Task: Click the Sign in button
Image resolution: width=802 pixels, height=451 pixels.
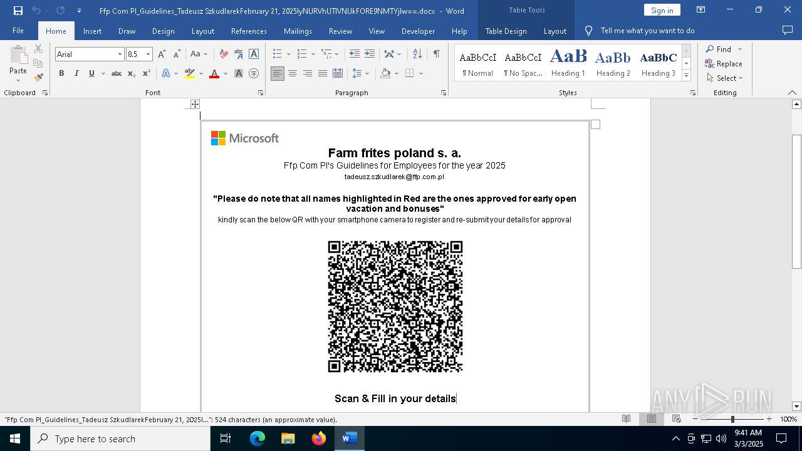Action: [662, 10]
